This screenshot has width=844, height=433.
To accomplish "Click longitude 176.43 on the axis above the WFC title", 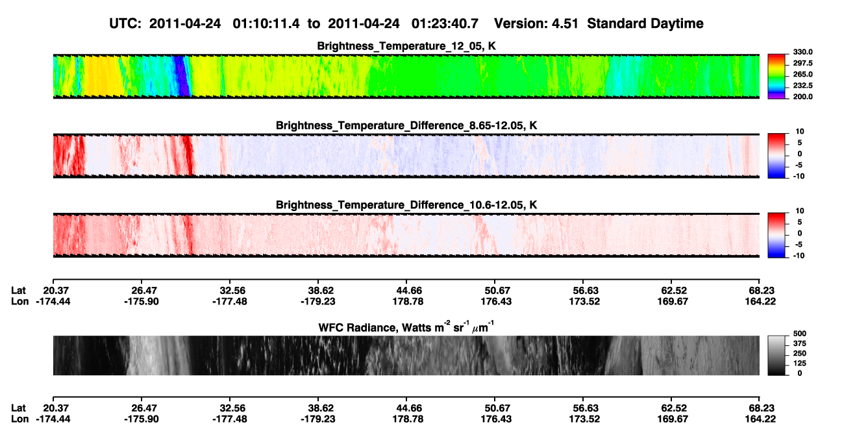I will (x=495, y=301).
